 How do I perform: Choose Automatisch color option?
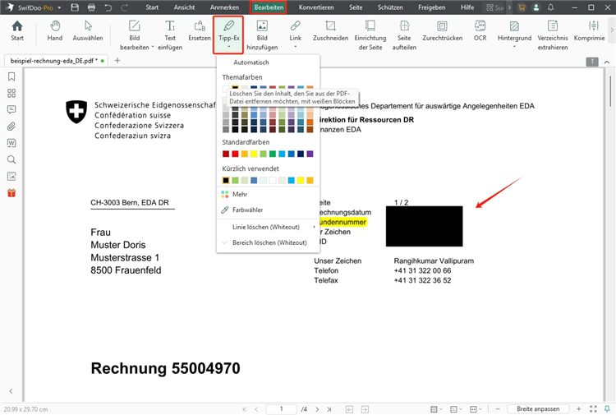point(251,62)
